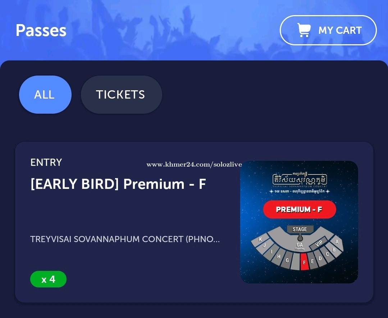Click the ENTRY label on the pass card
The width and height of the screenshot is (388, 318).
coord(46,162)
